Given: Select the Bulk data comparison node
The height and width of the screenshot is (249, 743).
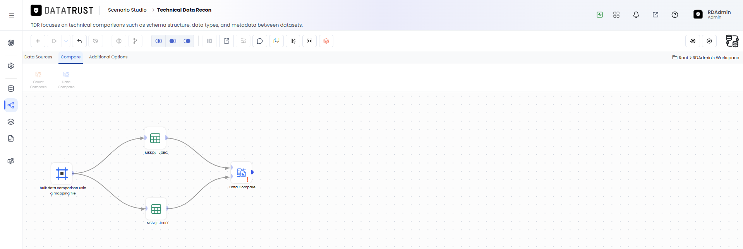Looking at the screenshot, I should pos(62,174).
